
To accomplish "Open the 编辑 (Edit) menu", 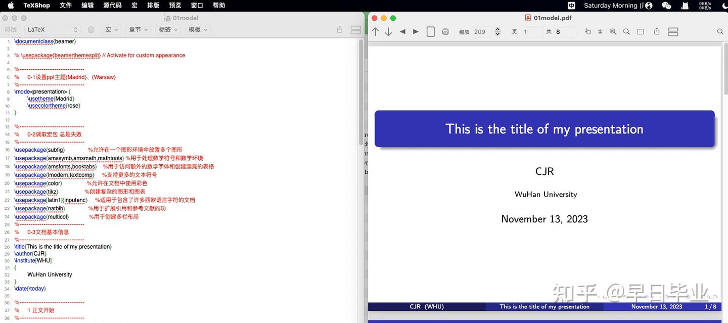I will coord(87,6).
